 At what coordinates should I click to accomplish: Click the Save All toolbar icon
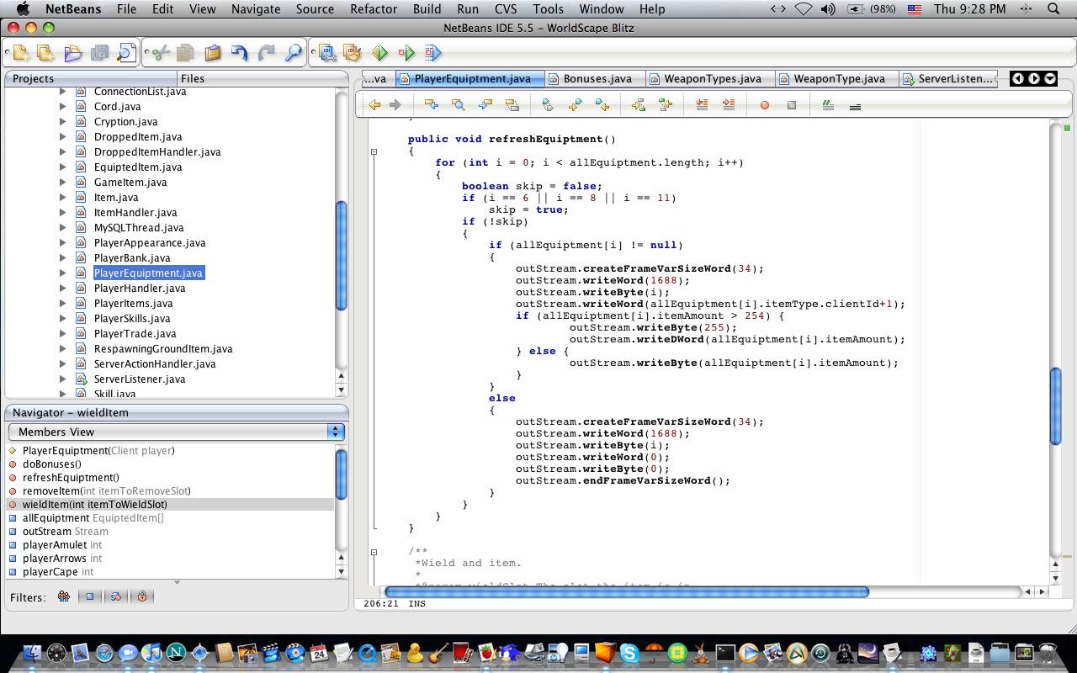pyautogui.click(x=99, y=54)
